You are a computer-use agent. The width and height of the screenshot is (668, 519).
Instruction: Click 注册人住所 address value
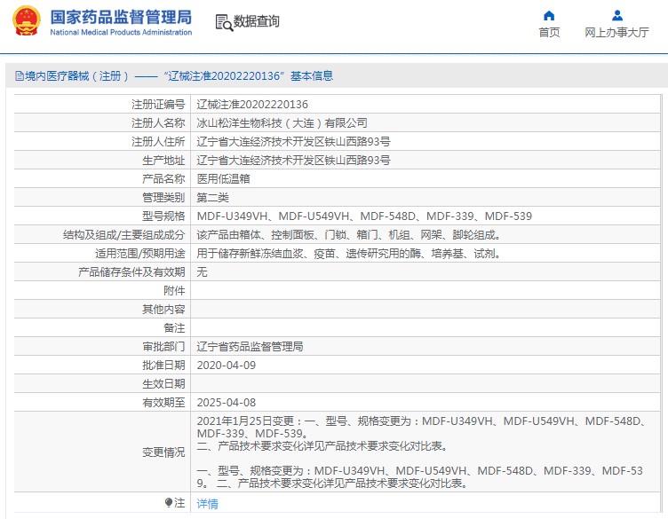click(x=293, y=142)
